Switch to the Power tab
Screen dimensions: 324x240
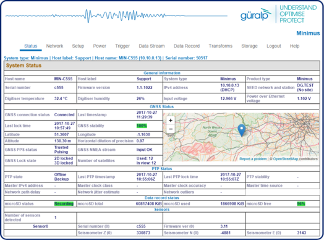coord(100,46)
